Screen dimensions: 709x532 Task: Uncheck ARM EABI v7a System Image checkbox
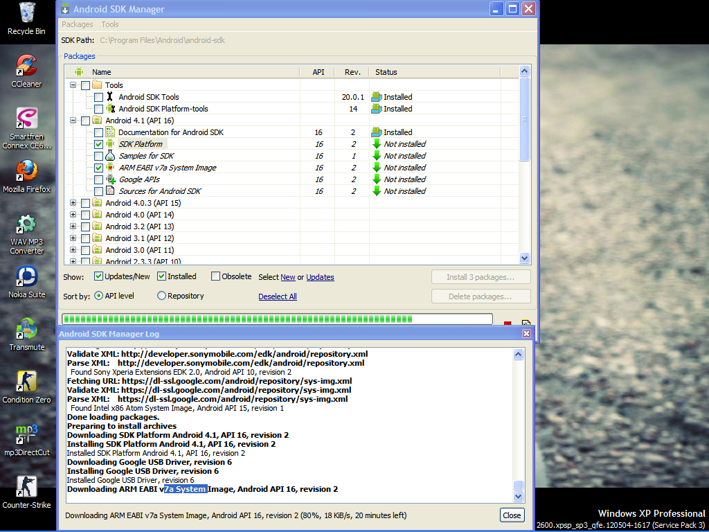coord(98,168)
